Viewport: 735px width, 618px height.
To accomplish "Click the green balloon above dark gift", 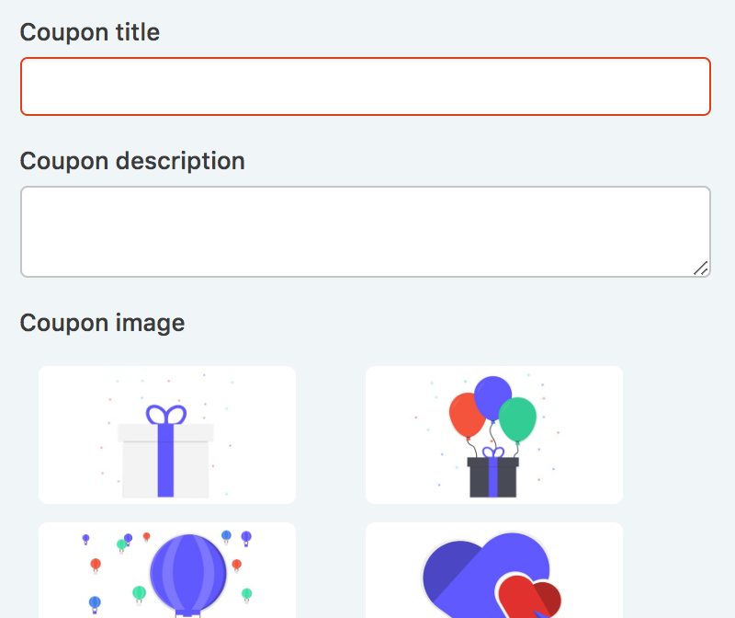I will (517, 419).
